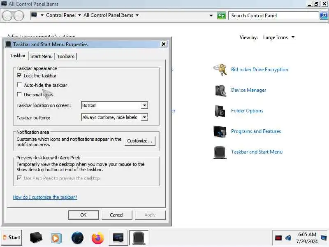Click the Start button
Viewport: 329px width, 247px height.
(x=12, y=238)
